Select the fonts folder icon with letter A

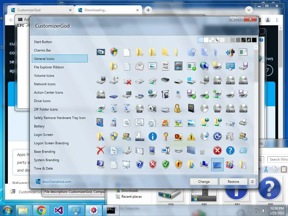100,136
